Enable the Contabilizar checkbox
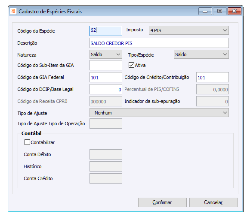This screenshot has height=217, width=250. pyautogui.click(x=27, y=142)
